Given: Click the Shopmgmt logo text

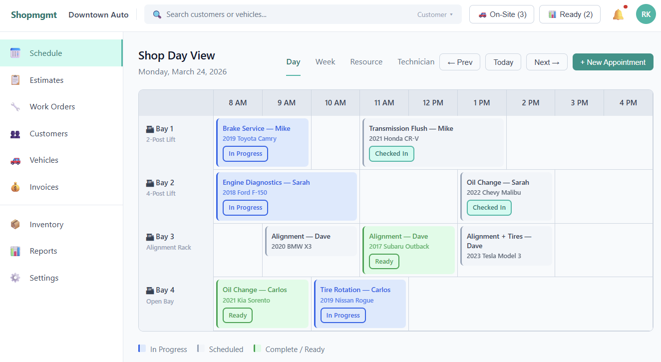Looking at the screenshot, I should click(x=34, y=14).
